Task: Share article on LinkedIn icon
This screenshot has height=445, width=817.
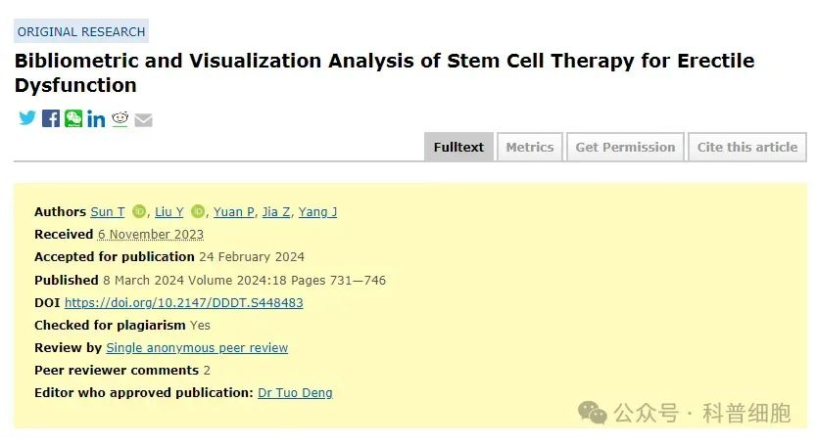Action: click(x=96, y=119)
